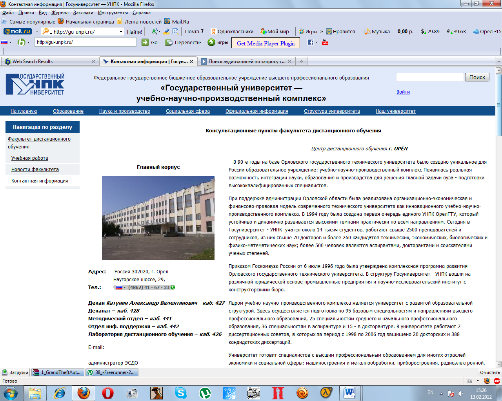Open Новости факультета sidebar link
Screen dimensions: 502x401
pos(35,170)
